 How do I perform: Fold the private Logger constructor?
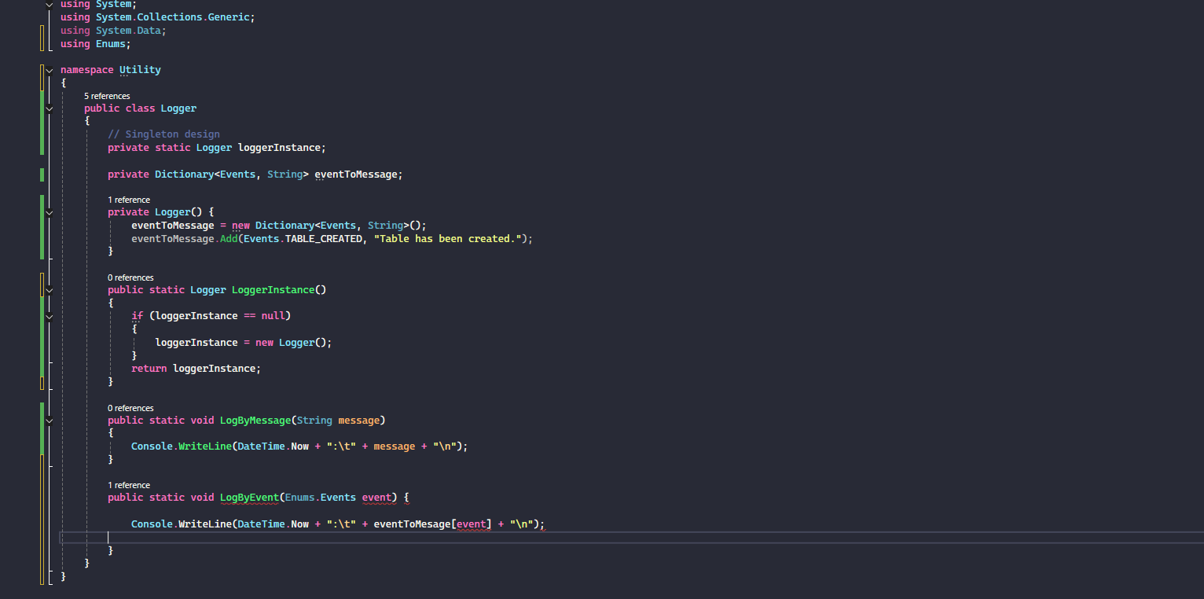48,211
